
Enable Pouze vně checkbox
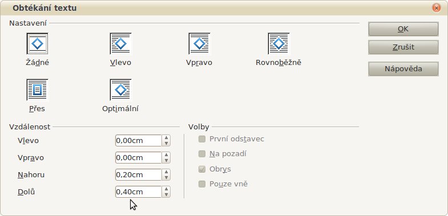202,184
